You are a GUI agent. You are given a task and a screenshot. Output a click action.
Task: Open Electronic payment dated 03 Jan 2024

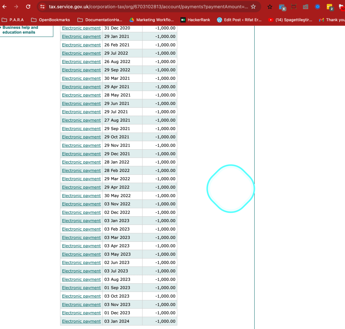pyautogui.click(x=81, y=321)
